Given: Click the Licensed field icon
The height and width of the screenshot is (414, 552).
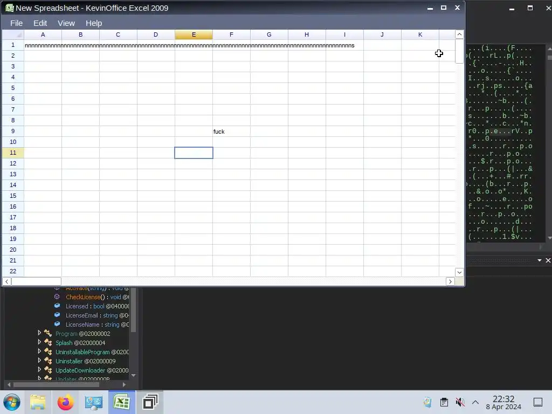Looking at the screenshot, I should pyautogui.click(x=57, y=306).
